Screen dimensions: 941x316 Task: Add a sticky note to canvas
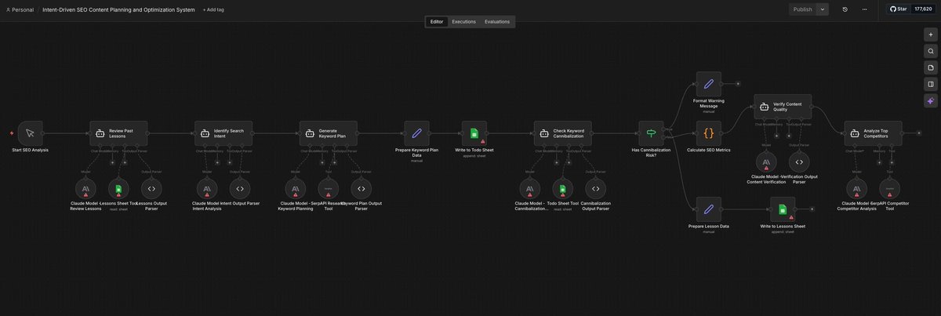point(931,67)
